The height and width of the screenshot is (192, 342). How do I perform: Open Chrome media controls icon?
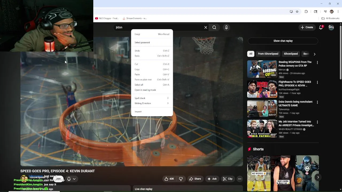pos(325,11)
